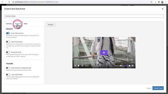Reload the page in browser
The width and height of the screenshot is (168, 94).
pyautogui.click(x=9, y=2)
